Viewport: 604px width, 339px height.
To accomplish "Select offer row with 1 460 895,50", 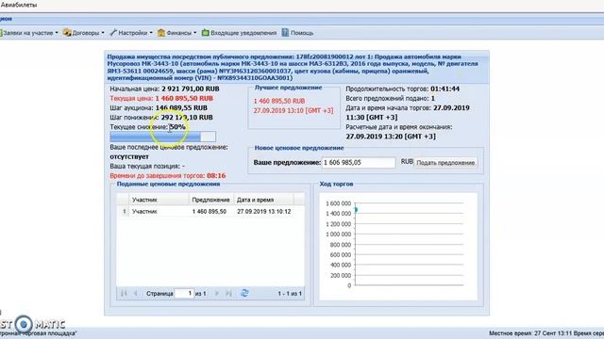I will [210, 211].
